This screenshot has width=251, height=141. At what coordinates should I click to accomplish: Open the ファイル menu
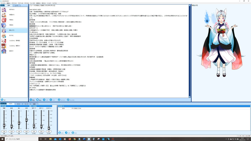coord(3,3)
